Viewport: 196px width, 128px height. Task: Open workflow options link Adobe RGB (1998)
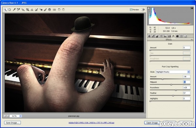[x=91, y=123]
